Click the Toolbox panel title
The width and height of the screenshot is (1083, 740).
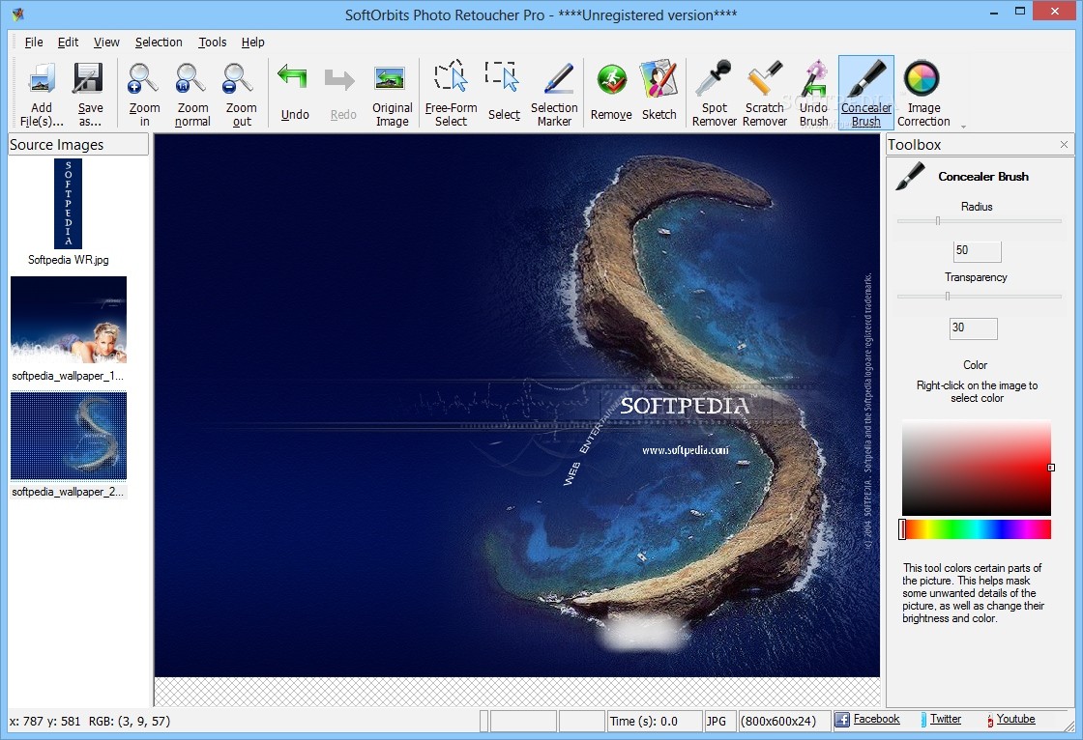(914, 144)
